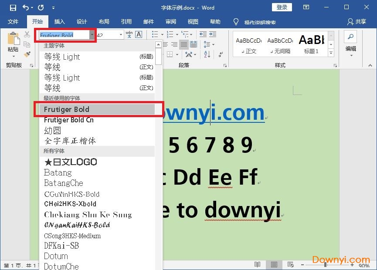Click the Undo arrow icon

pos(26,7)
